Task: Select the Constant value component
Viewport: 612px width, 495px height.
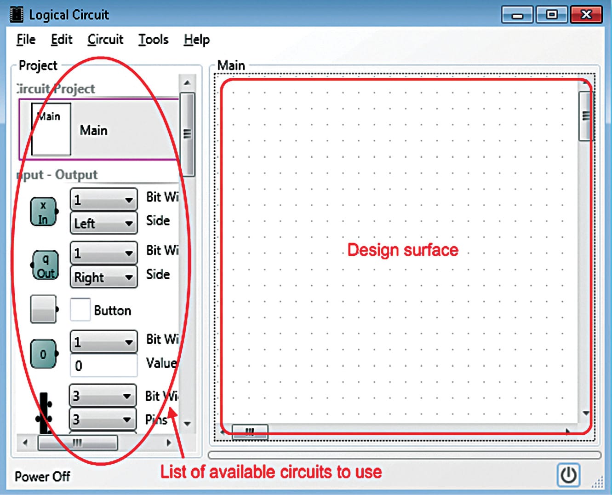Action: 43,354
